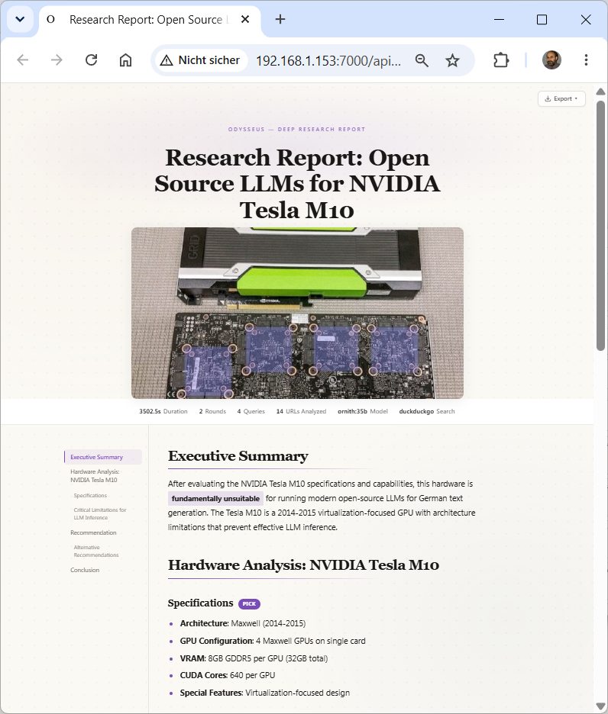
Task: Click the 'fundamentally unsuitable' highlighted text
Action: point(215,499)
